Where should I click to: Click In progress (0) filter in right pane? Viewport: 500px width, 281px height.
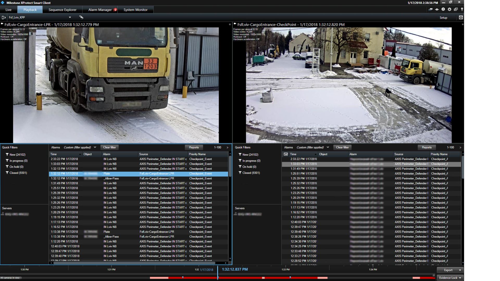[249, 161]
